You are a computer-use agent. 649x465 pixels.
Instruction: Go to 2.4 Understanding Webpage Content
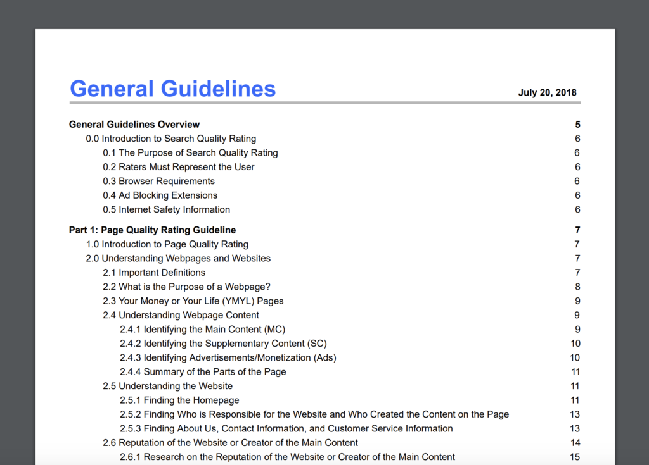(x=181, y=315)
